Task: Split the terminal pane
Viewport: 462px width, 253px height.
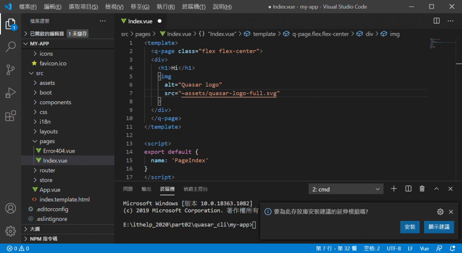Action: [x=408, y=189]
